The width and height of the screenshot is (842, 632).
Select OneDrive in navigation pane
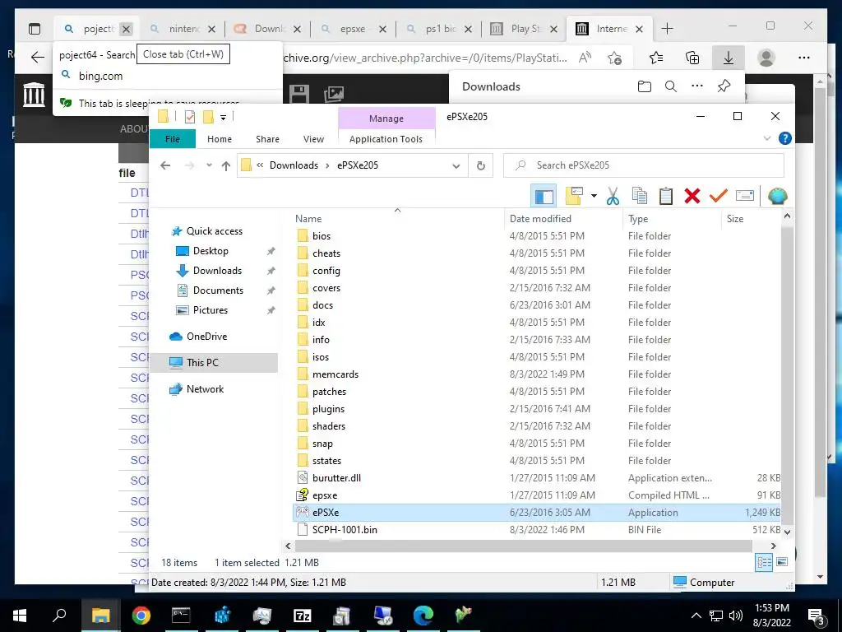point(206,337)
